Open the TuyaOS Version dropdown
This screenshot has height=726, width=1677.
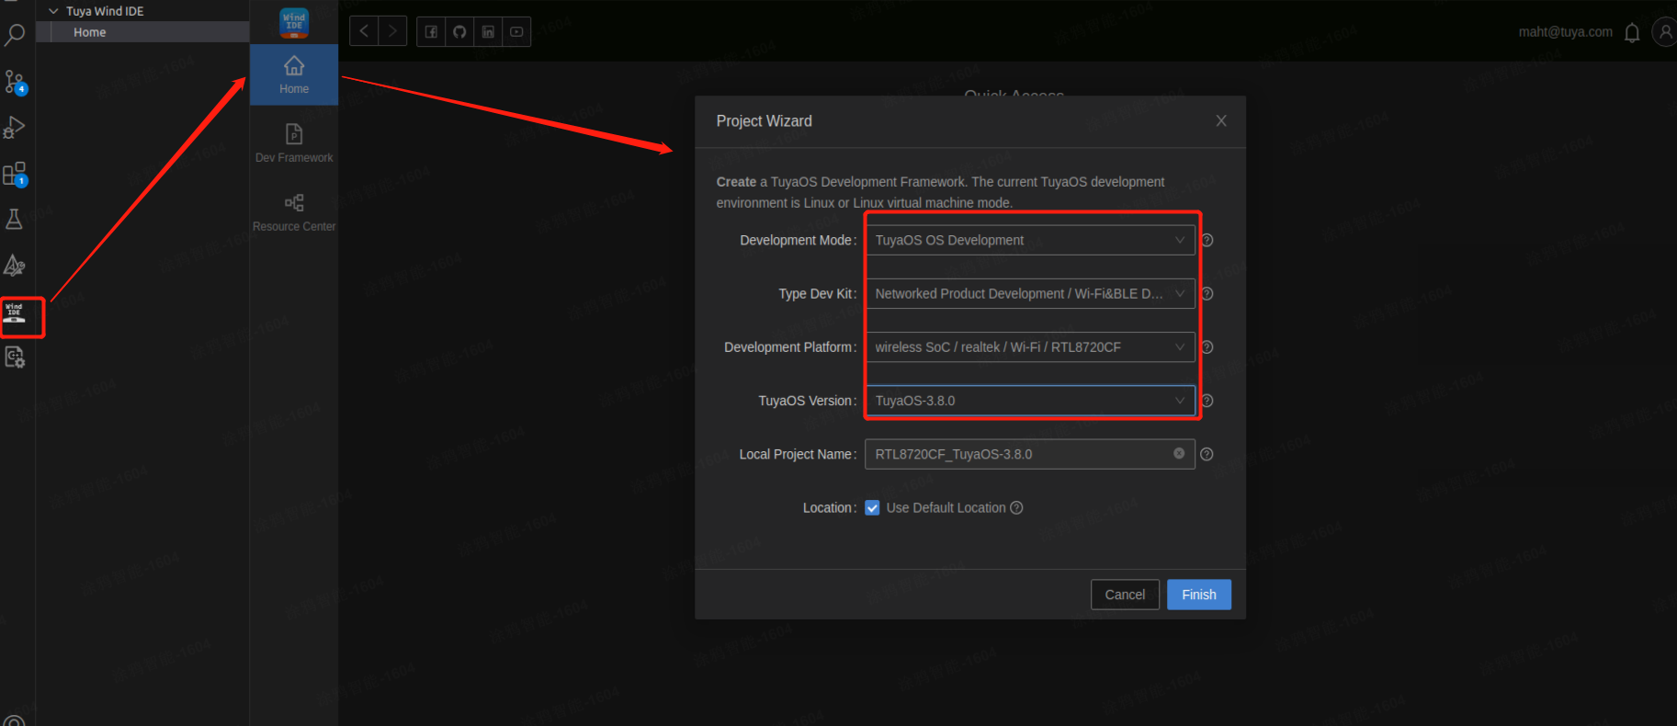(1030, 401)
